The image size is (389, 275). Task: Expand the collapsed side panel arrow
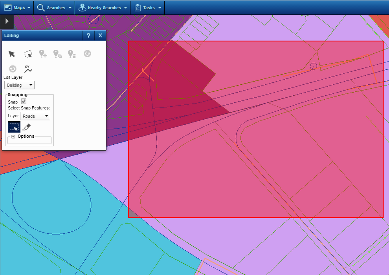click(7, 22)
